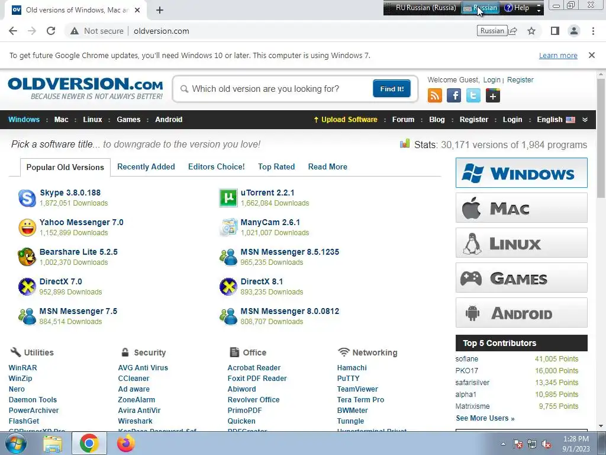Open the TeamViewer link
606x455 pixels.
tap(357, 389)
